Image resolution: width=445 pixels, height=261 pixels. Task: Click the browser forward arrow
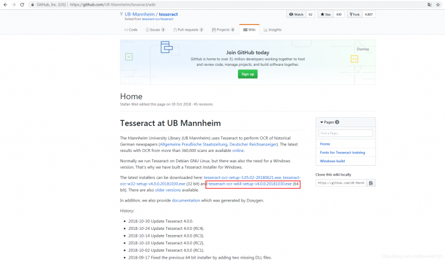[14, 4]
